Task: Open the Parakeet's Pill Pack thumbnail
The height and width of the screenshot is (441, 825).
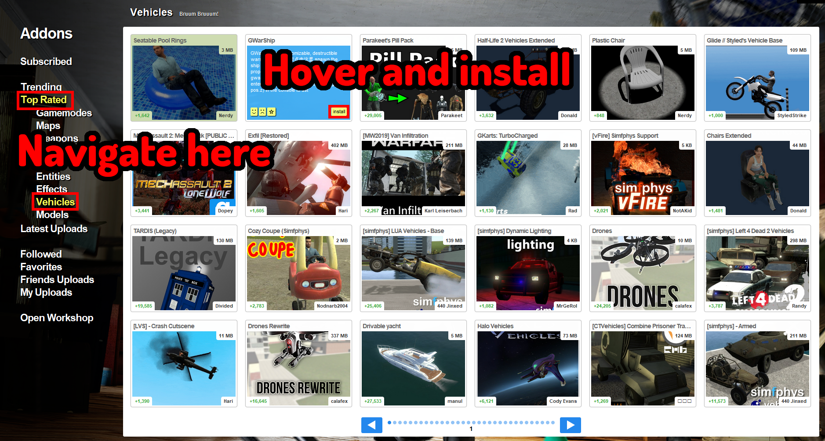Action: point(413,82)
